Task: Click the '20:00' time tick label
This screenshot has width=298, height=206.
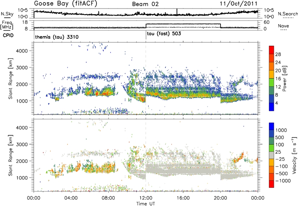Action: 221,198
